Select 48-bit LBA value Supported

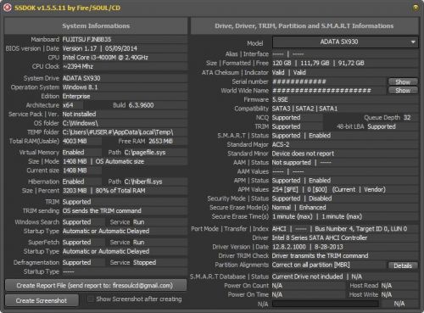coord(382,126)
